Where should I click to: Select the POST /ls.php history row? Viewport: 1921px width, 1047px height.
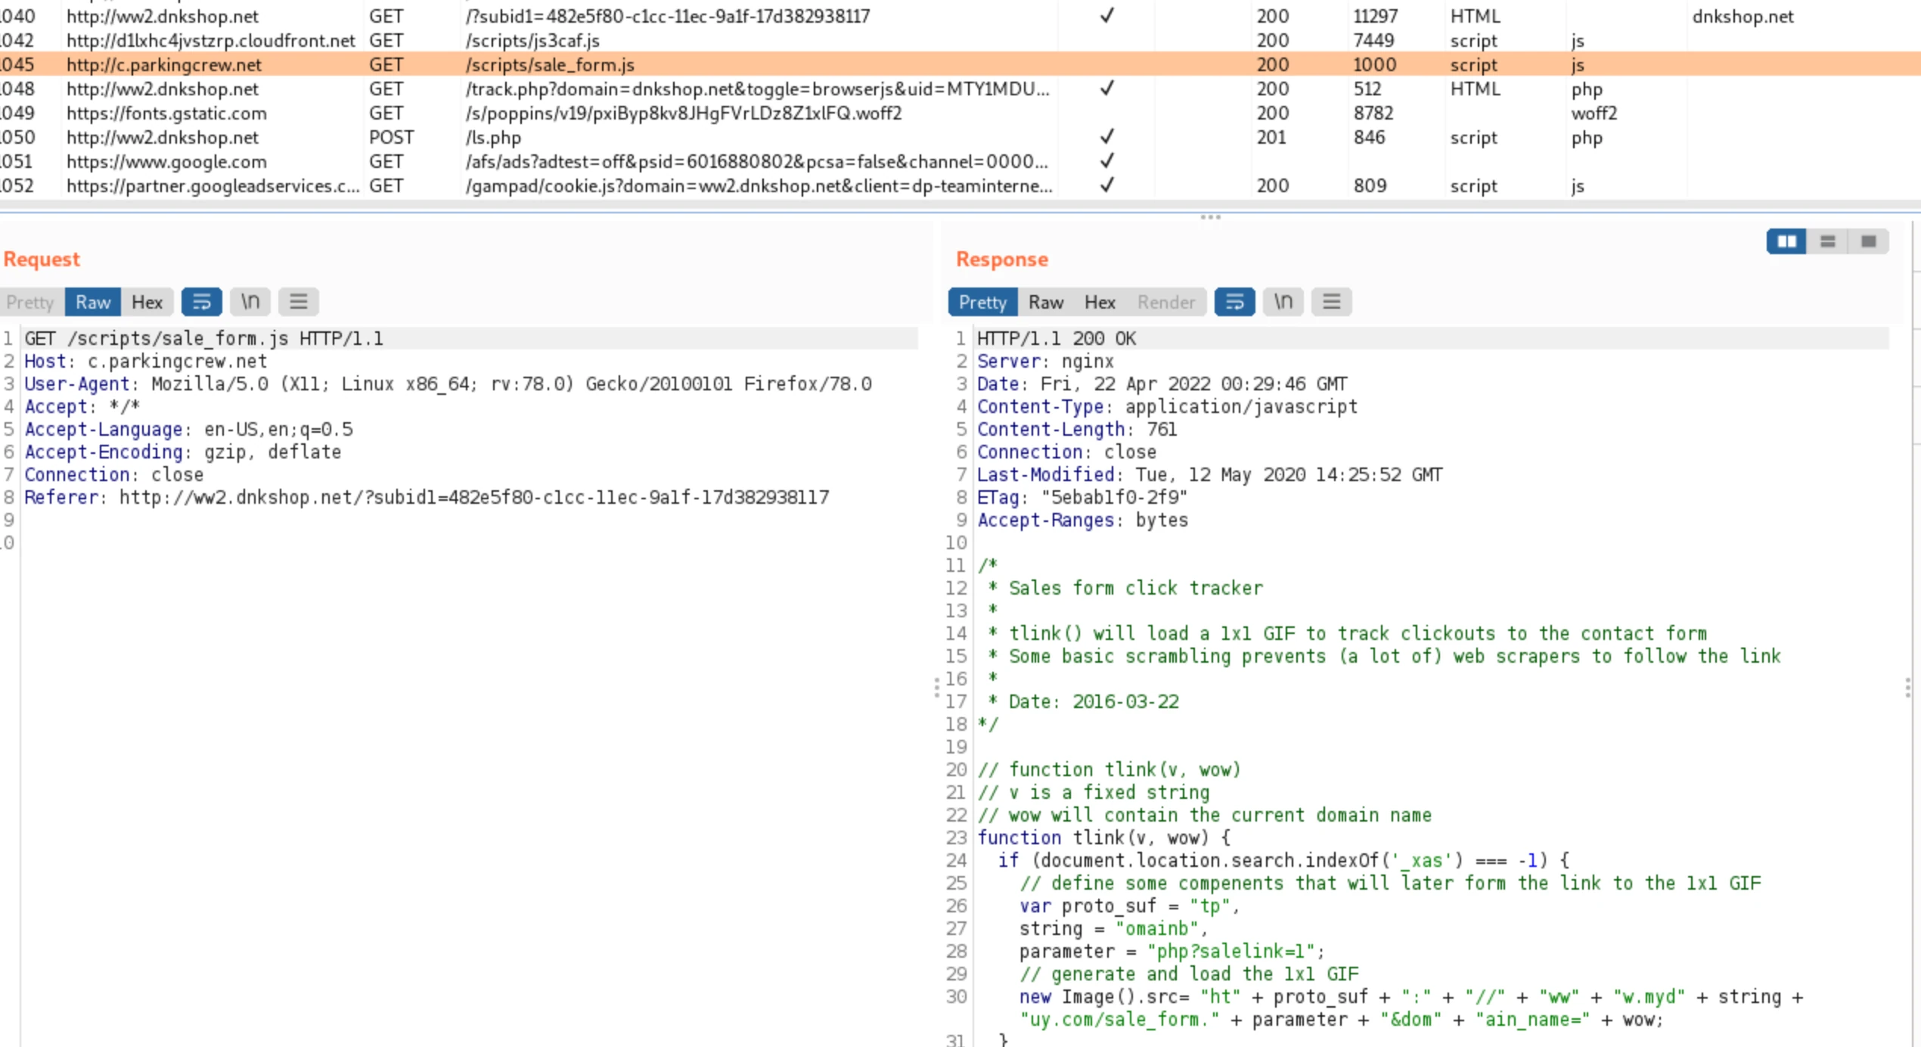(961, 137)
